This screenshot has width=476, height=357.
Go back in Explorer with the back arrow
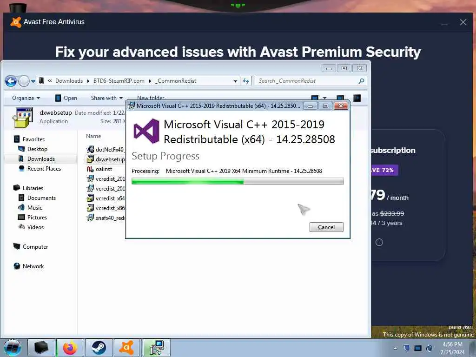tap(11, 81)
